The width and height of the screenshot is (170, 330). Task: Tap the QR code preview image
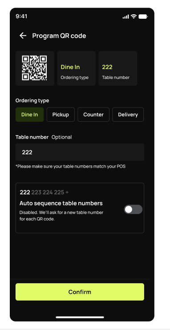pos(34,68)
